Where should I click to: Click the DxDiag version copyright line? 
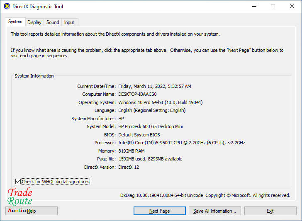(x=205, y=195)
